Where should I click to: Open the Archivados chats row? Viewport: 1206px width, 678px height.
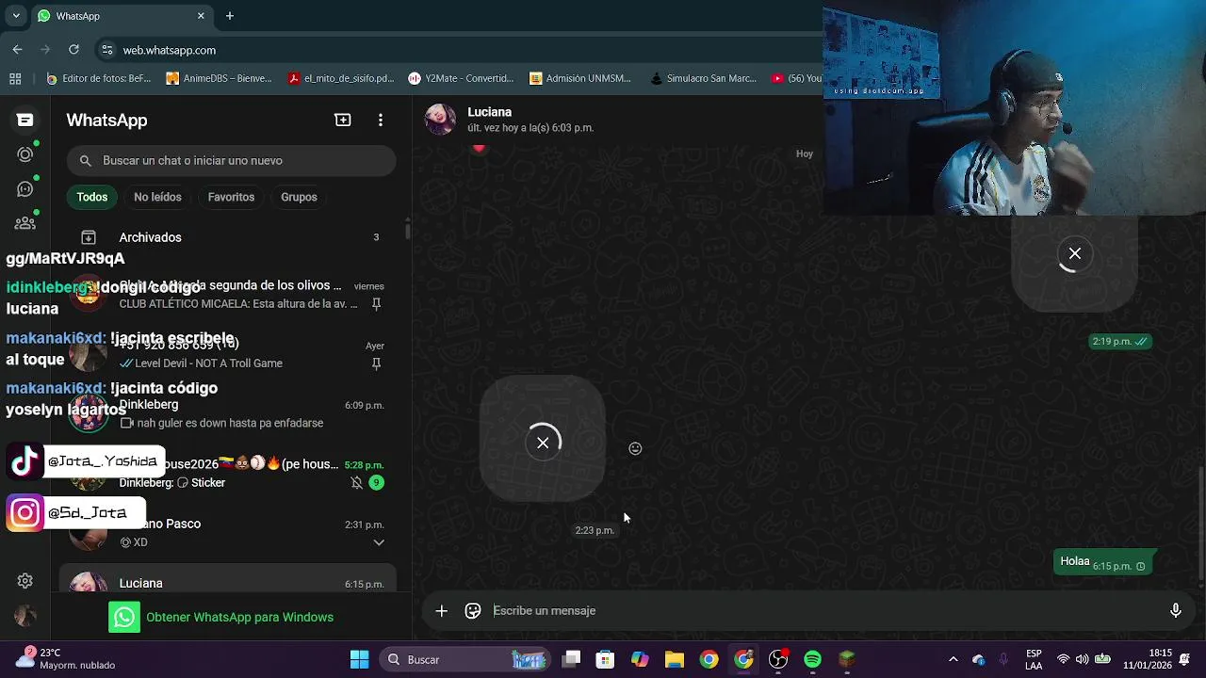pyautogui.click(x=228, y=237)
